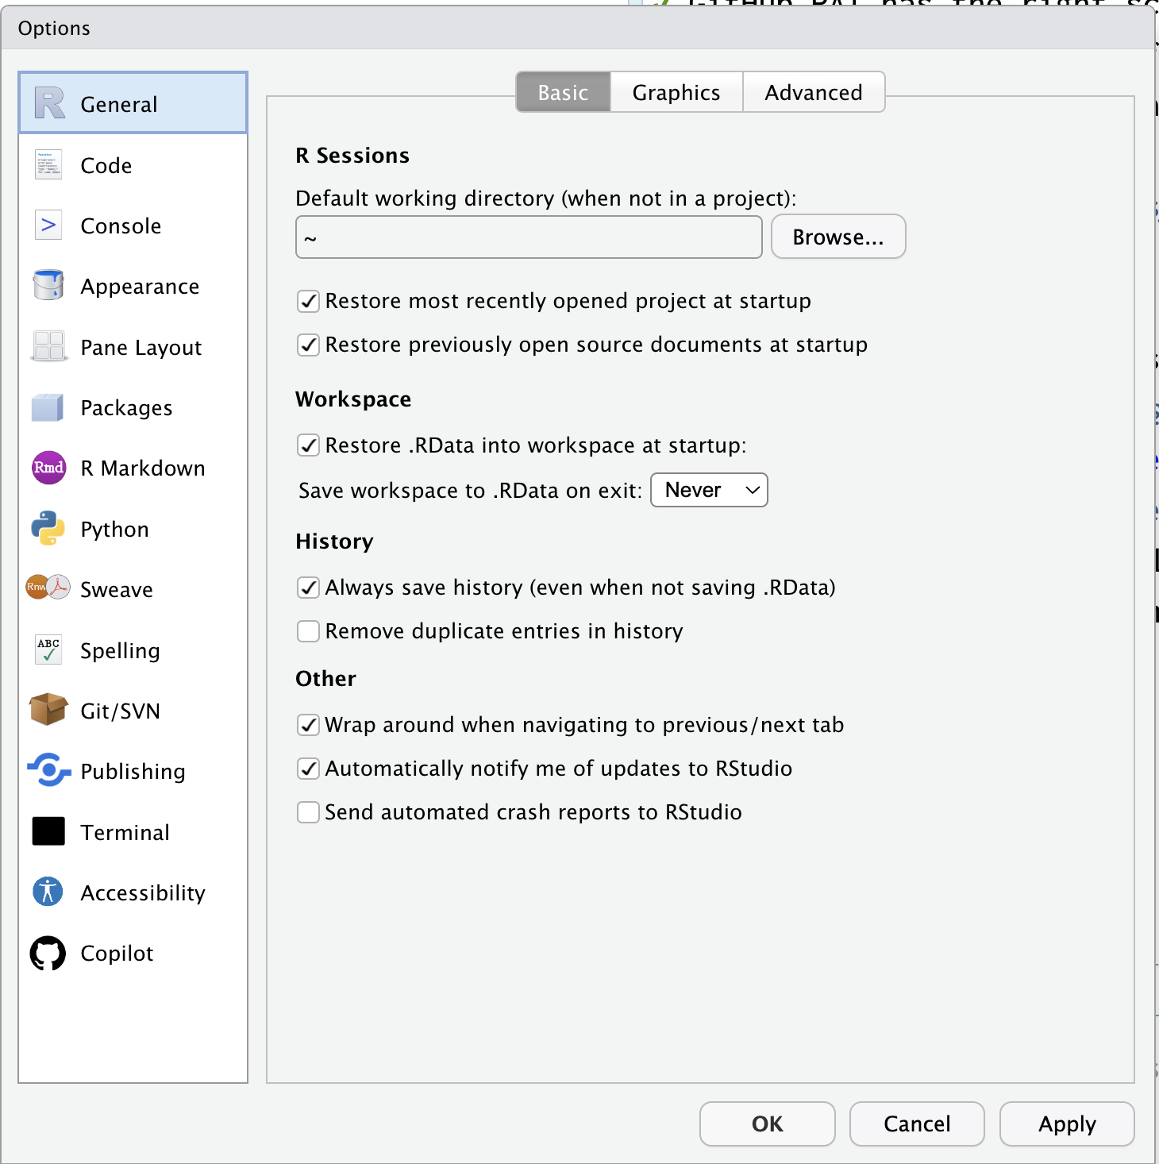
Task: Uncheck Always save history option
Action: 308,588
